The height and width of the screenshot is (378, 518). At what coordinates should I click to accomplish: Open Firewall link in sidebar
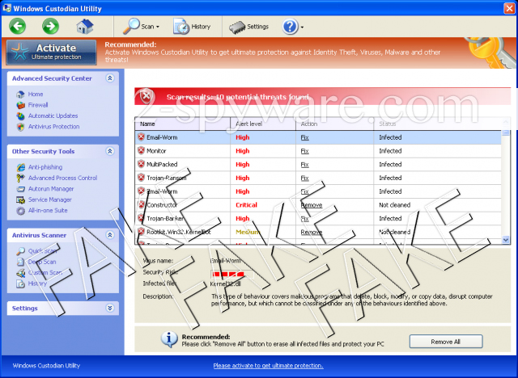tap(38, 105)
